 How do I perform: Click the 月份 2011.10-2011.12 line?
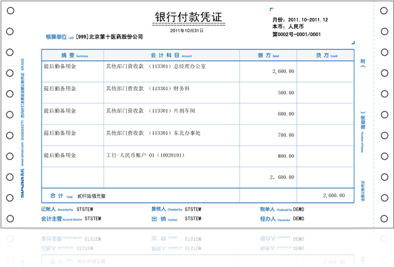coord(300,20)
